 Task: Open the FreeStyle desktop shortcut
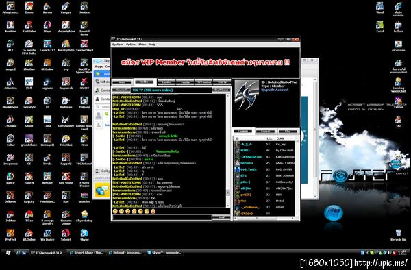tap(29, 103)
